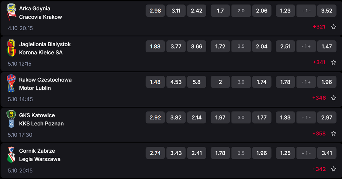Viewport: 342px width, 179px height.
Task: Click the Arka Gdynia team crest
Action: (11, 8)
